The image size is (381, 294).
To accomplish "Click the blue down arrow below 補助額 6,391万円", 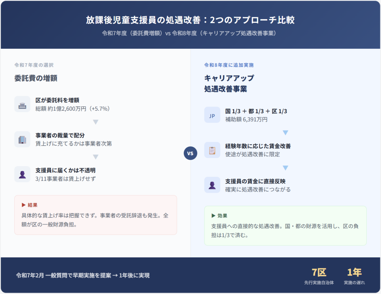I will click(x=285, y=133).
